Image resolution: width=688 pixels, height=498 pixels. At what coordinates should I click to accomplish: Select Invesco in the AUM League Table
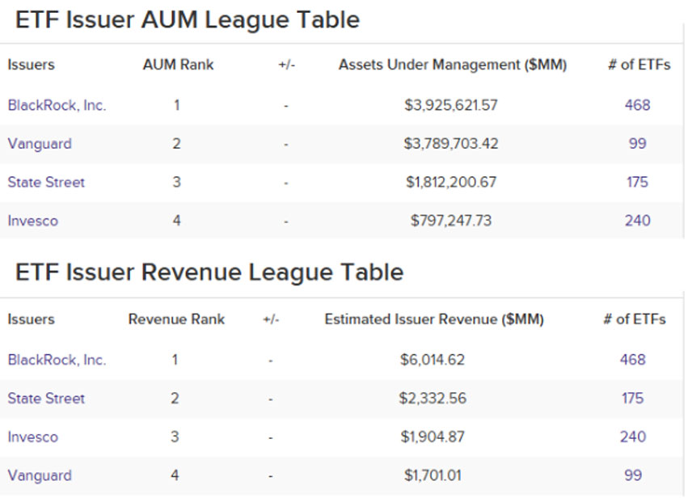[x=33, y=221]
